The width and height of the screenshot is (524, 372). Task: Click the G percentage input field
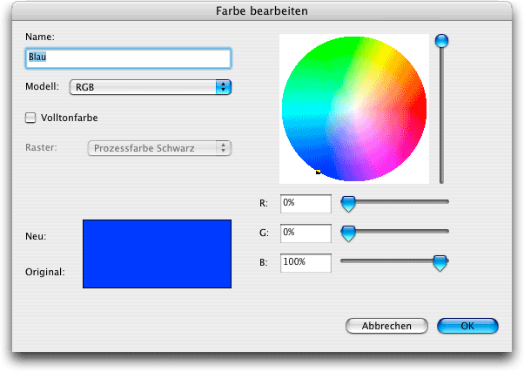coord(306,233)
